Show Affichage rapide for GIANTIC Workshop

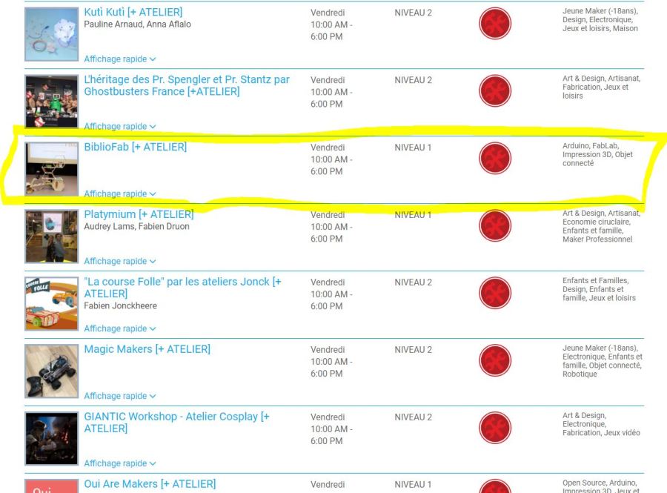(x=120, y=464)
